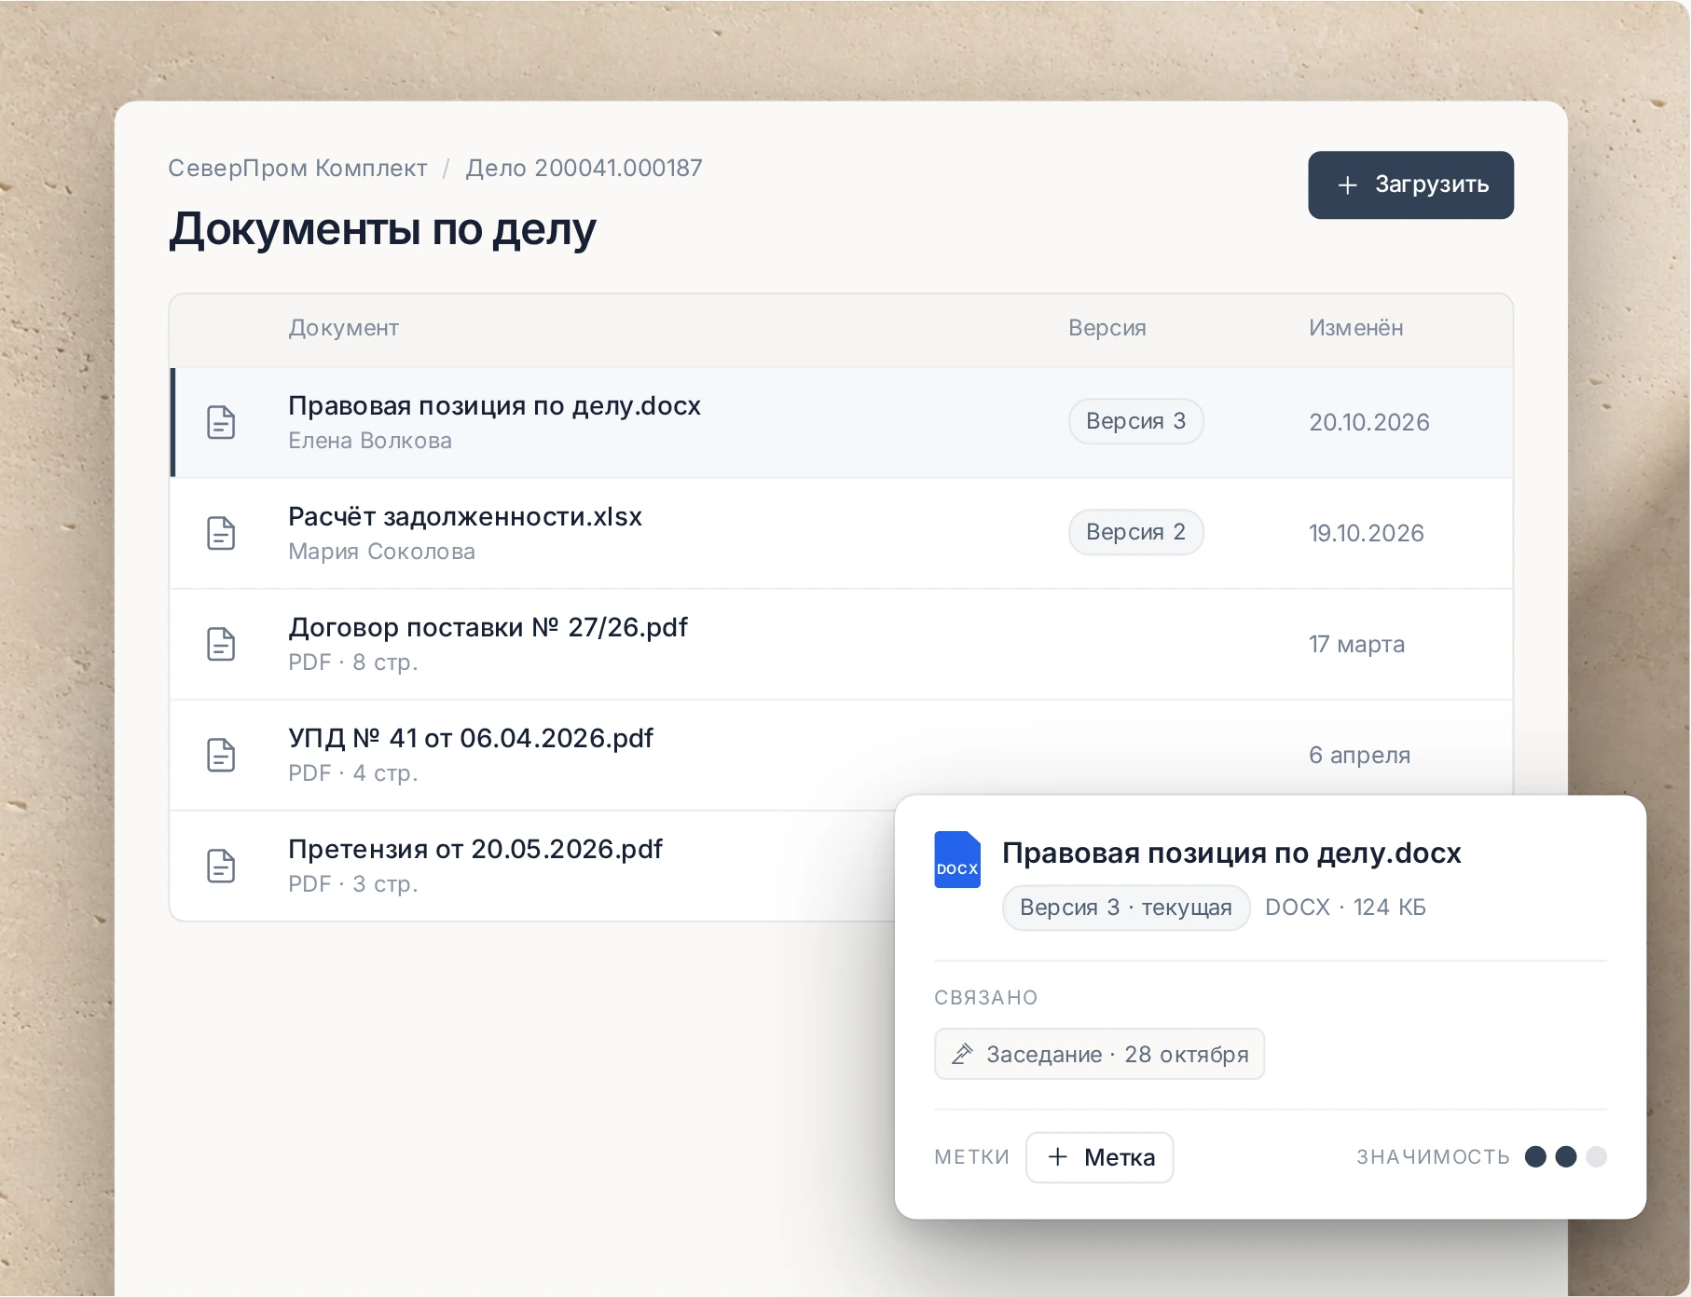Add a tag with the Метка button

pyautogui.click(x=1099, y=1157)
